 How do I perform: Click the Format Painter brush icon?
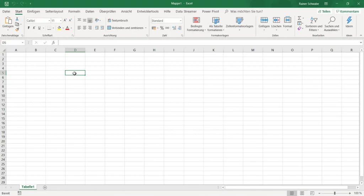click(x=17, y=30)
